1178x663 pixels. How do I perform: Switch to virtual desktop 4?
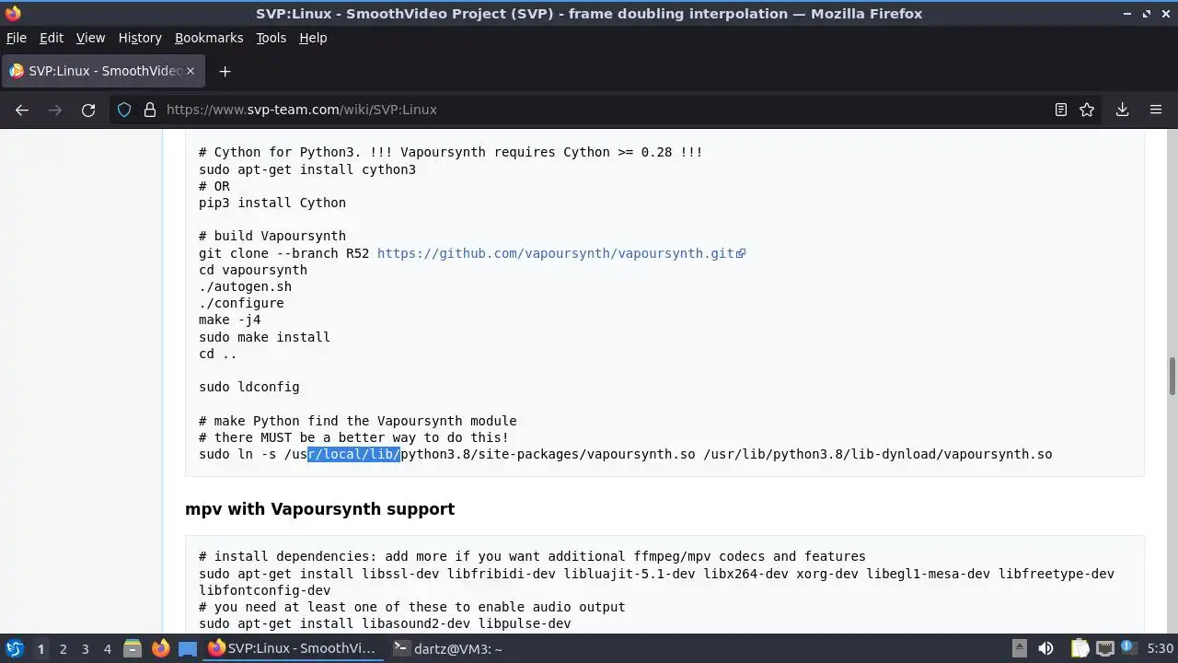pos(107,649)
